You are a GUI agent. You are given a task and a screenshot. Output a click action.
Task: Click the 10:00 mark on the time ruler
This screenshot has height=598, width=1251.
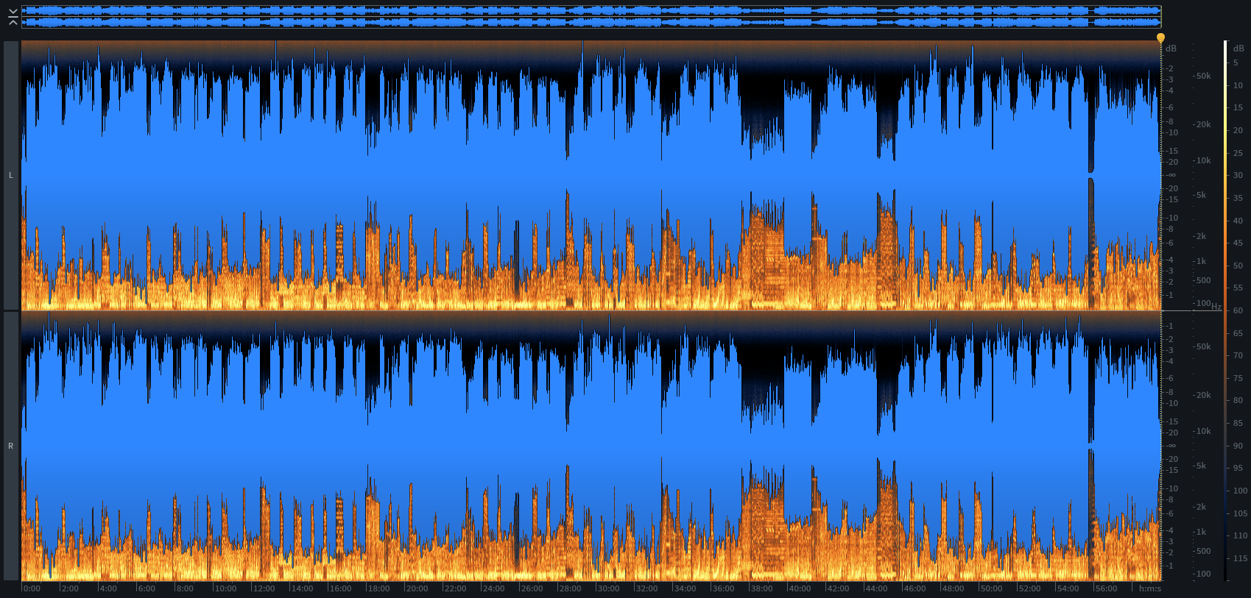(x=225, y=588)
